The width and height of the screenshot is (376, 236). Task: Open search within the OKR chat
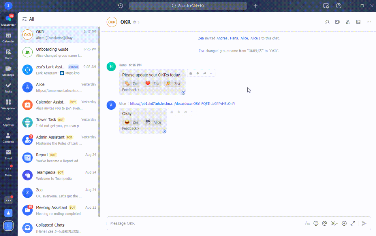(327, 22)
